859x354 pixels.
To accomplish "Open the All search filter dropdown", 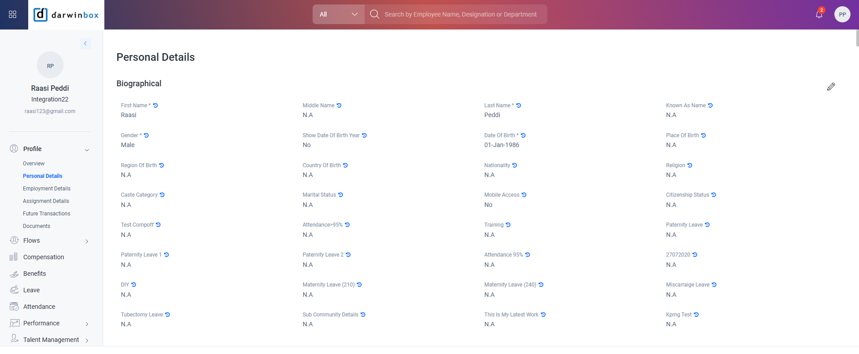I will (x=338, y=14).
